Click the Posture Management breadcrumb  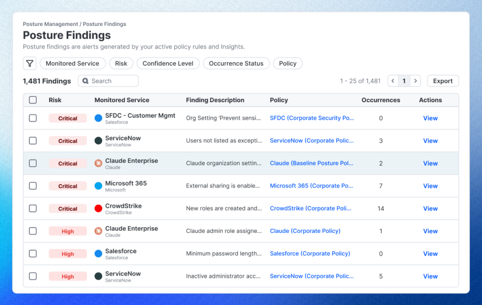pos(50,24)
